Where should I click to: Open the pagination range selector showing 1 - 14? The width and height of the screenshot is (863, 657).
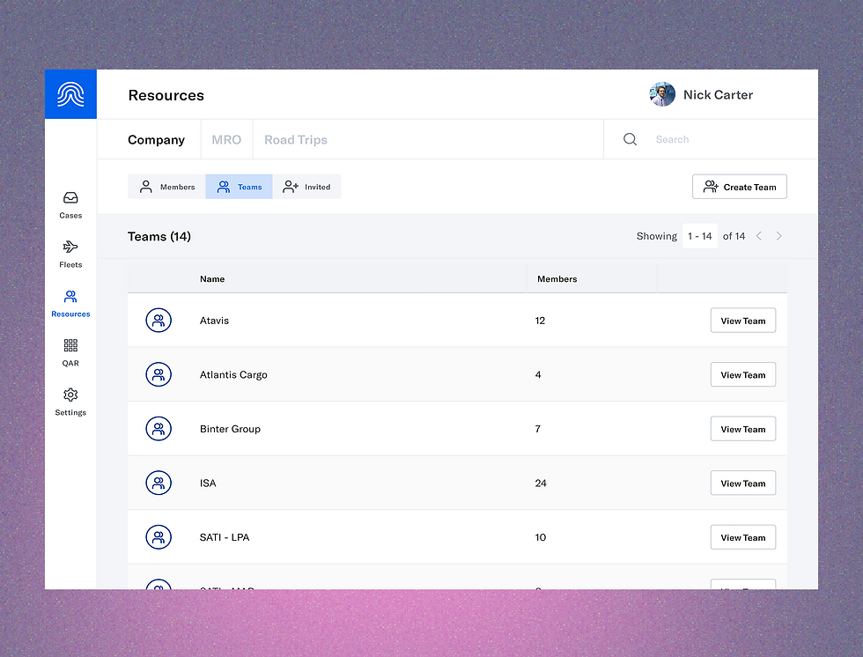click(699, 236)
